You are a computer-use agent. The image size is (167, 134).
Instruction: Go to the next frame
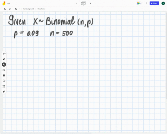coord(90,3)
